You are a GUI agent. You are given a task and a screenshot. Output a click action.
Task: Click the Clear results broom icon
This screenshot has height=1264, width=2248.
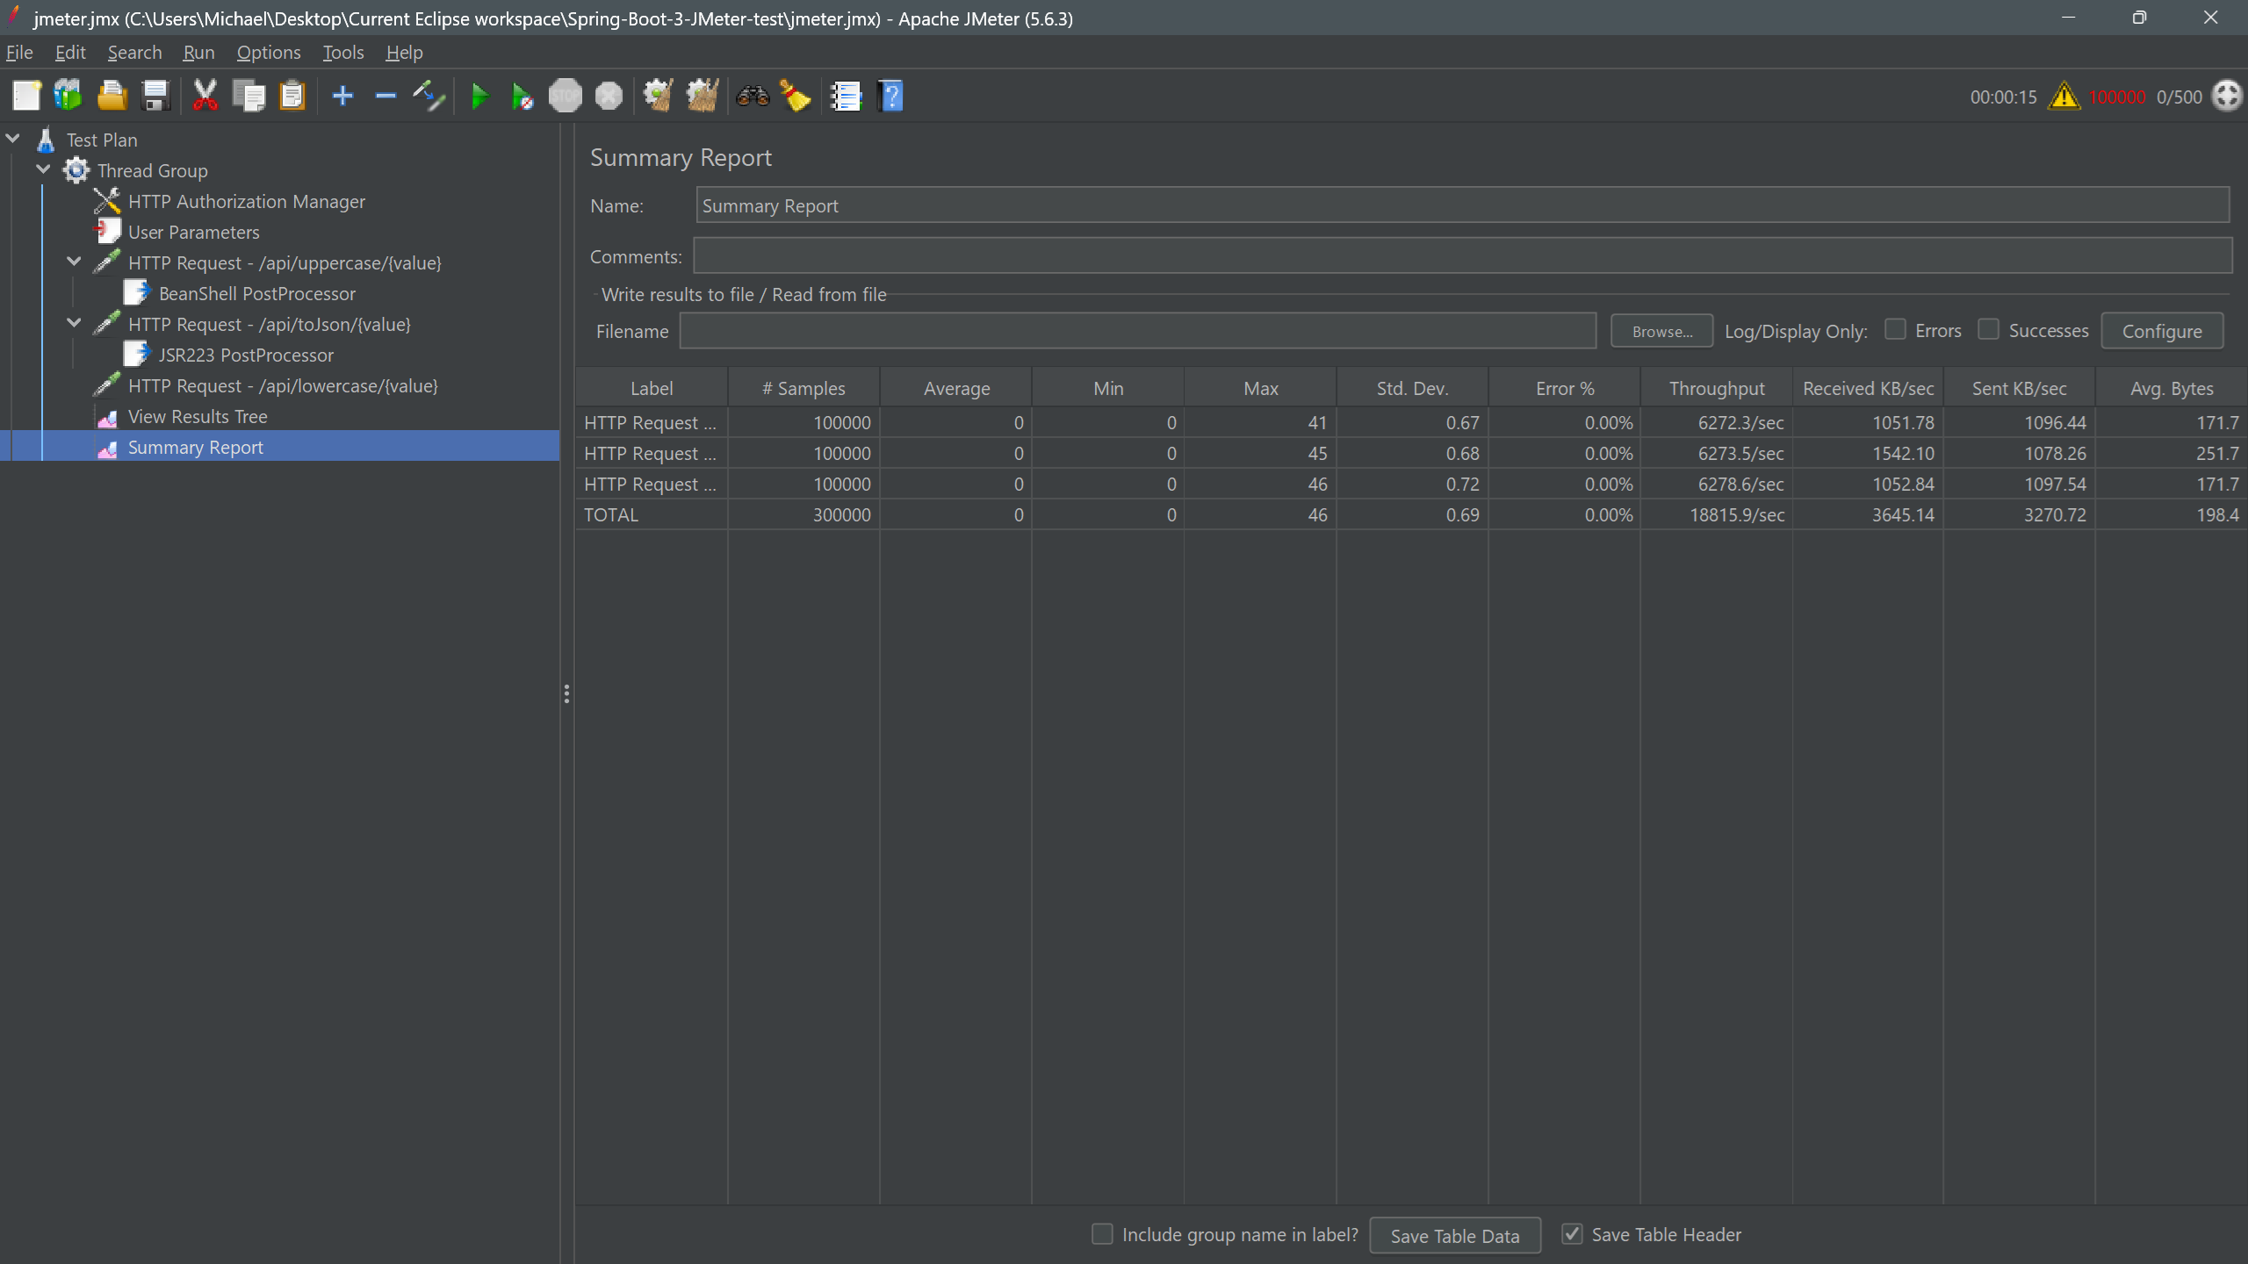coord(658,96)
